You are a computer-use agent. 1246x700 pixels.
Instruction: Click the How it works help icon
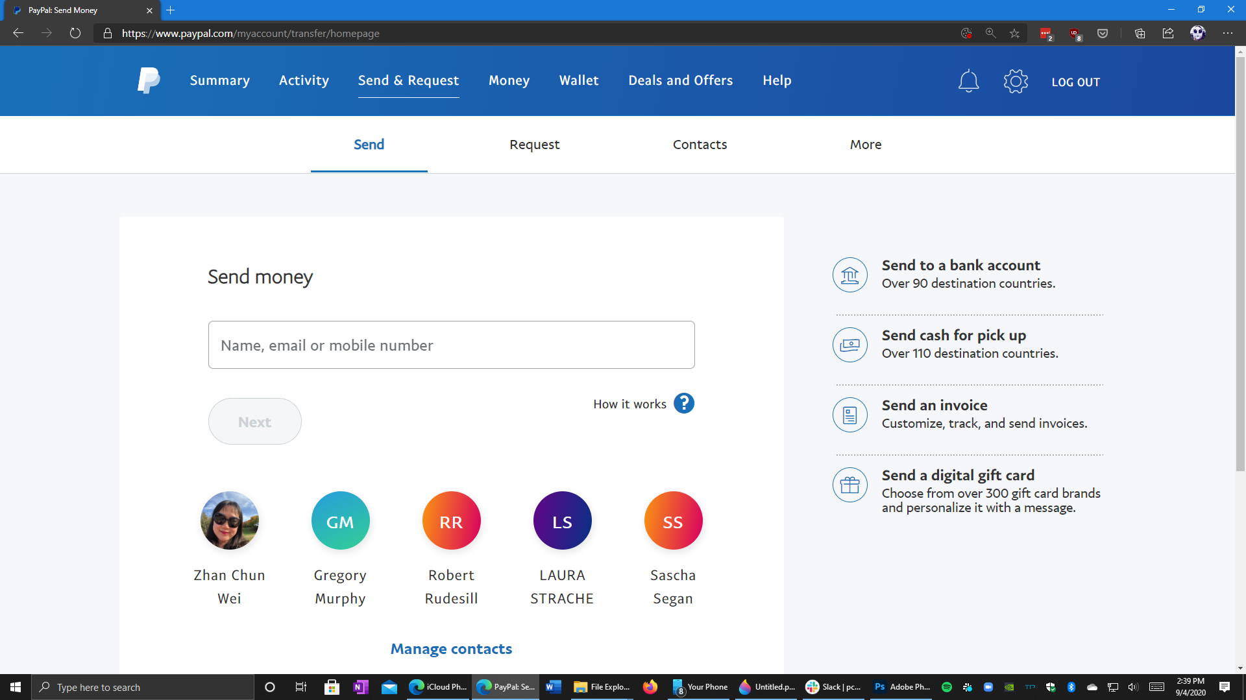tap(684, 403)
